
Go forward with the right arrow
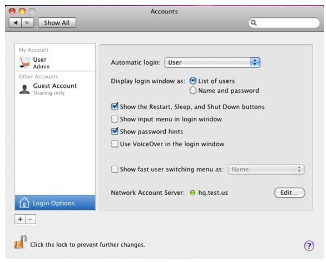click(x=27, y=22)
